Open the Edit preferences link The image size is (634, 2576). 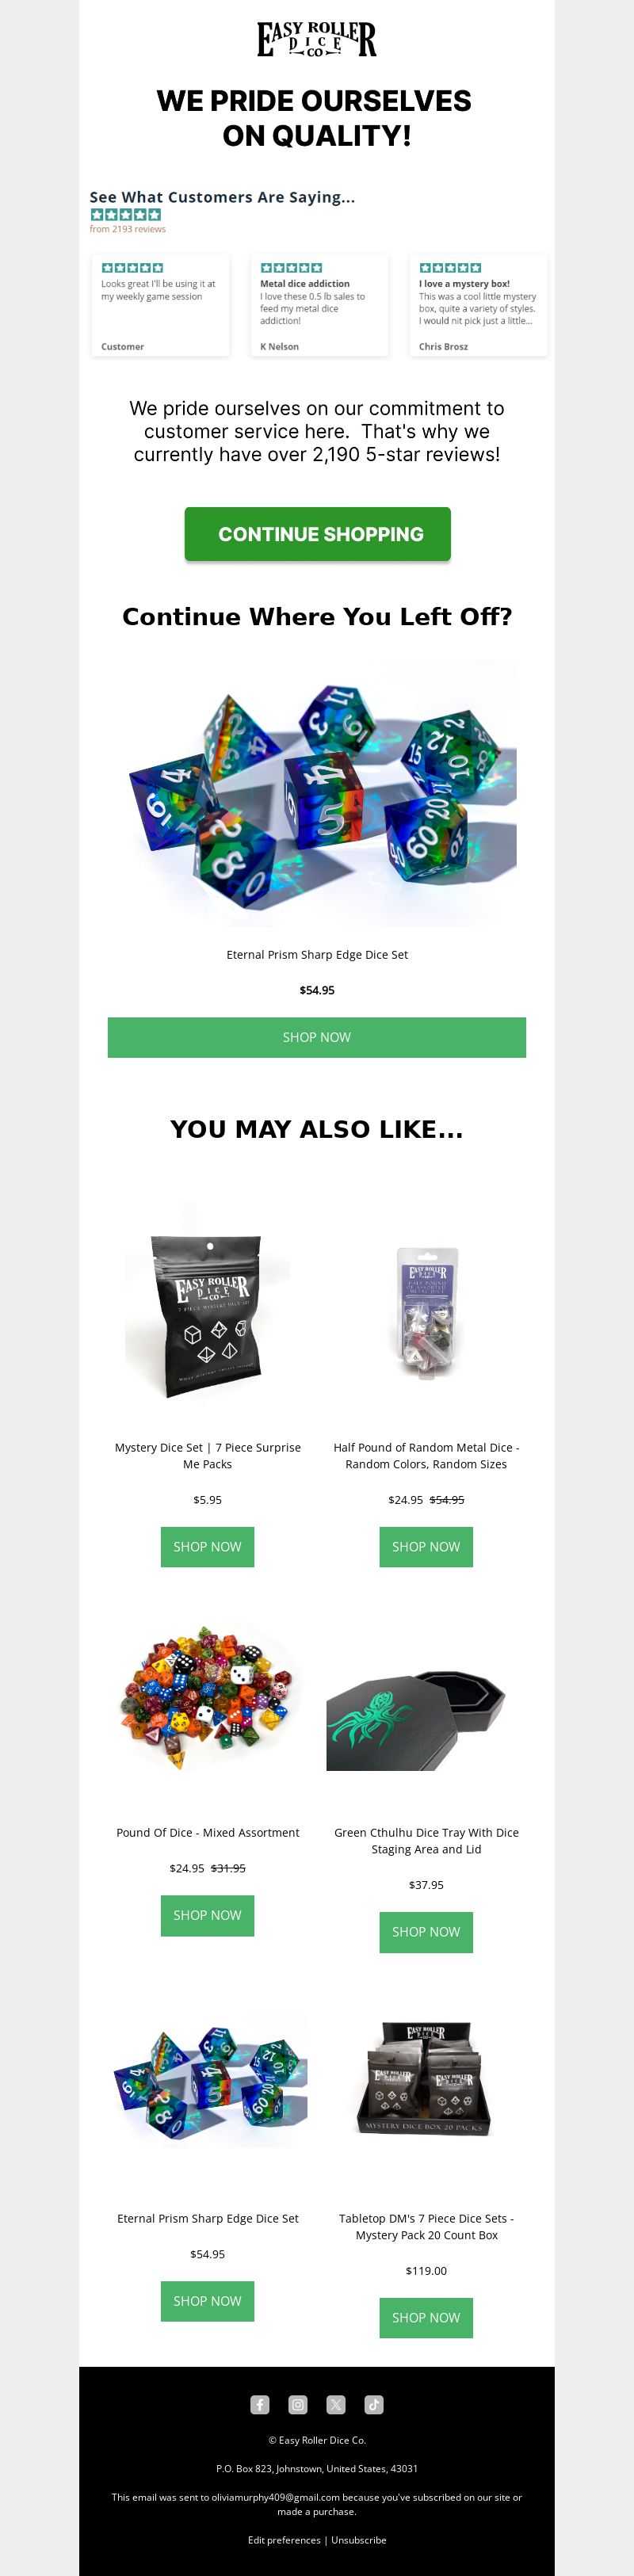284,2539
